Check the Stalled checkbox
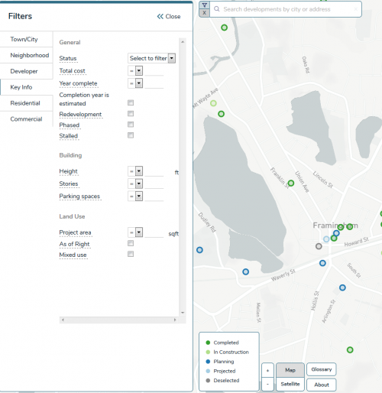The width and height of the screenshot is (382, 393). click(x=131, y=135)
